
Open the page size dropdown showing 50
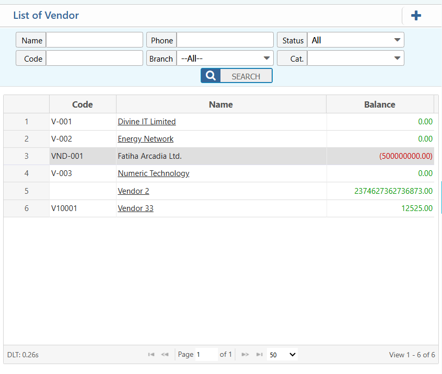282,354
